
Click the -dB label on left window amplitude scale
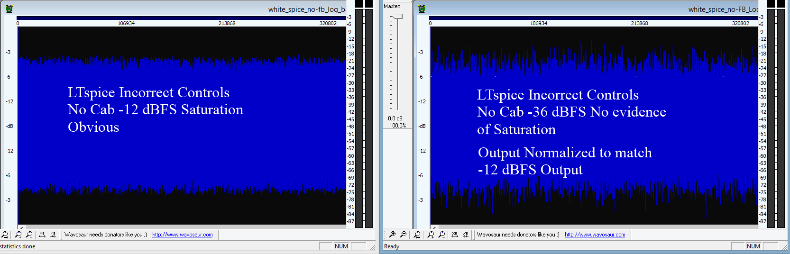(9, 126)
